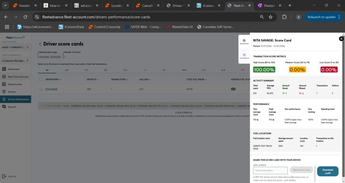Open SAFER Web bookmark
Image resolution: width=345 pixels, height=183 pixels.
click(143, 27)
